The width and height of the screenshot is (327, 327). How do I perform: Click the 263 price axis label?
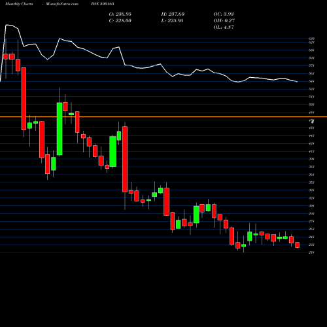[311, 229]
